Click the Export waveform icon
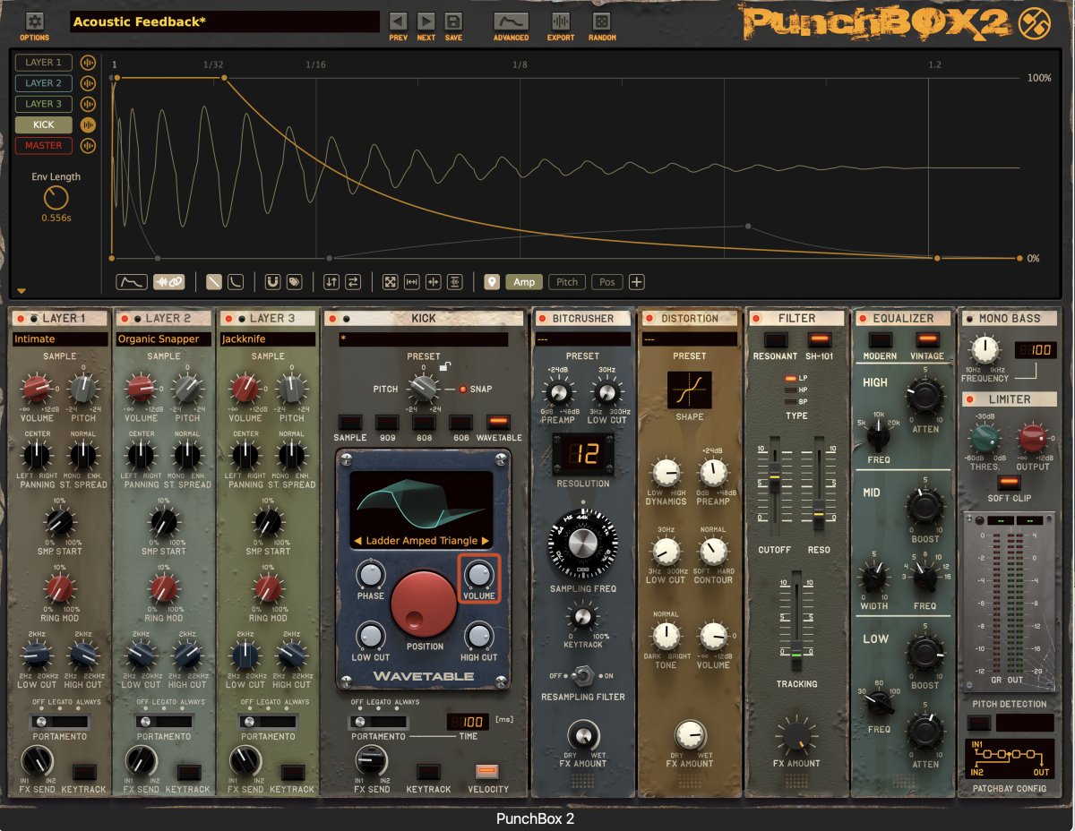Screen dimensions: 1075x831 click(561, 21)
